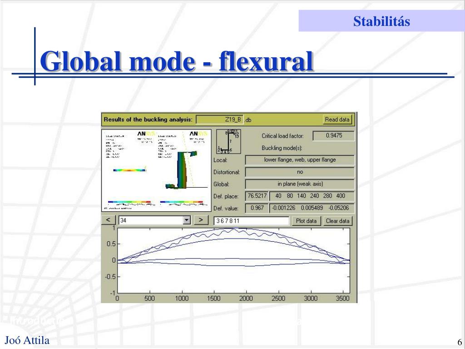Screen dimensions: 465x349
Task: Click the Critical load factor value 0.9475
Action: (334, 135)
